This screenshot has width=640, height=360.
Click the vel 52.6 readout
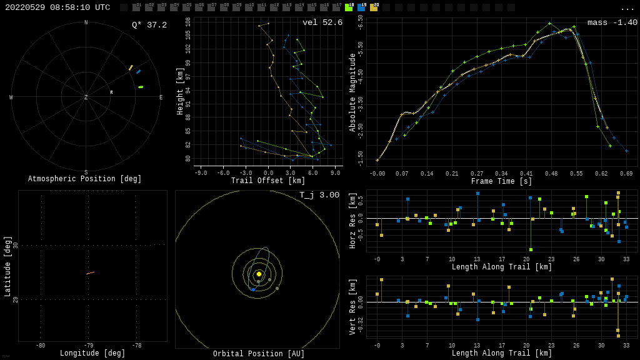[322, 22]
